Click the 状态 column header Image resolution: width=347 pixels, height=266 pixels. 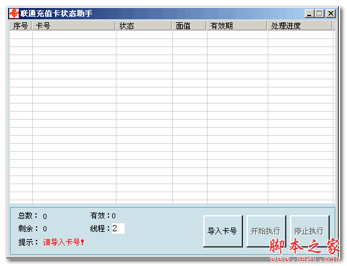pyautogui.click(x=144, y=25)
